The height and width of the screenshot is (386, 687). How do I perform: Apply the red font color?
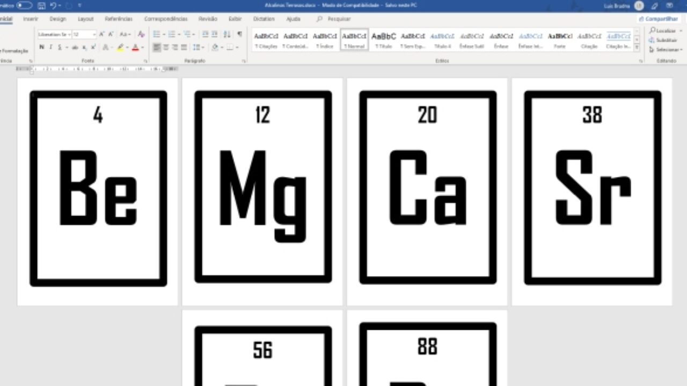135,47
